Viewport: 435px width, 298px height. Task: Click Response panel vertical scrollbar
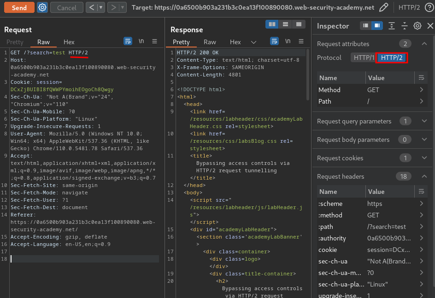(x=308, y=75)
